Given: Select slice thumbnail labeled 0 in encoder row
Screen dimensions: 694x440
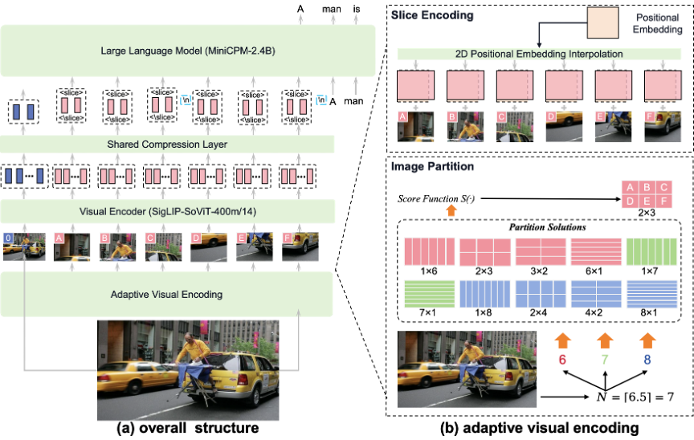Looking at the screenshot, I should pos(22,247).
